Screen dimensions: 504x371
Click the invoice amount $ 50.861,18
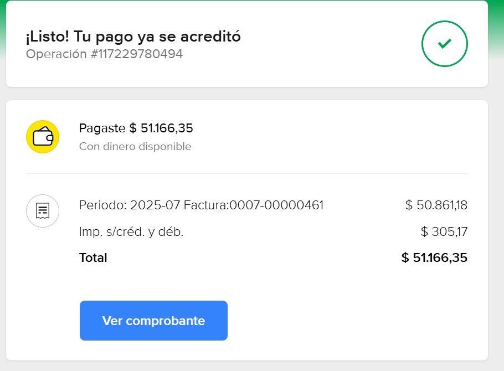click(436, 205)
